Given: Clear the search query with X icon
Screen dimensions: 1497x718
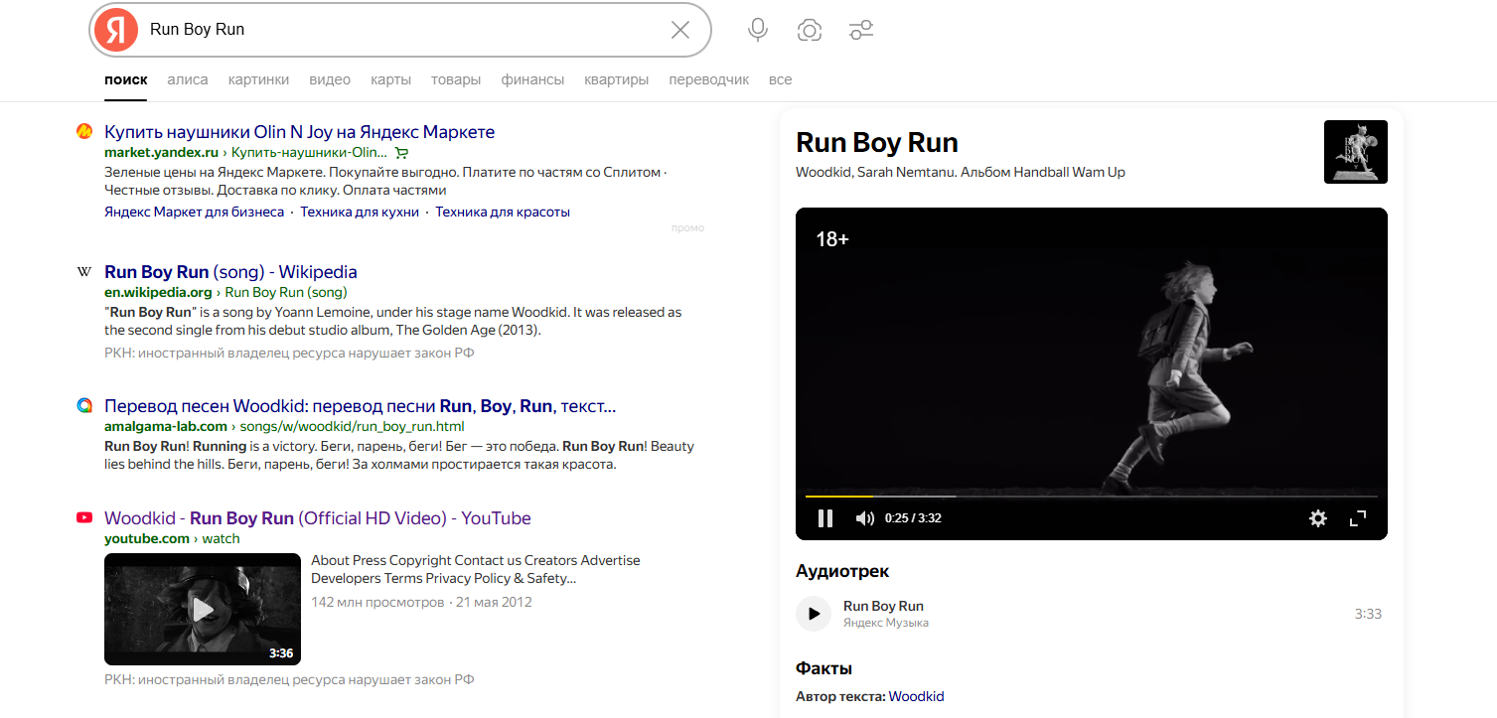Looking at the screenshot, I should [x=680, y=30].
